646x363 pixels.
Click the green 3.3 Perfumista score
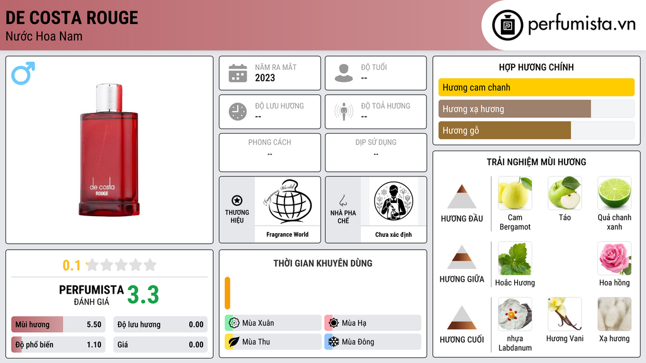coord(143,295)
